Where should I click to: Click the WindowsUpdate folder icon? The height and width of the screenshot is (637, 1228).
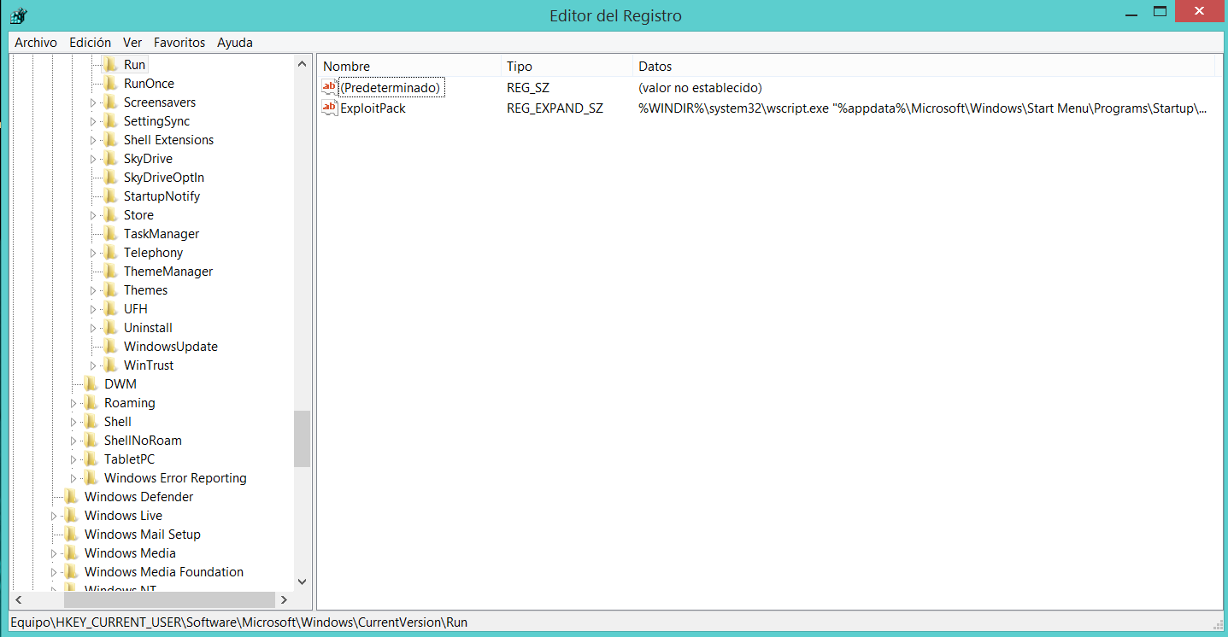[110, 347]
